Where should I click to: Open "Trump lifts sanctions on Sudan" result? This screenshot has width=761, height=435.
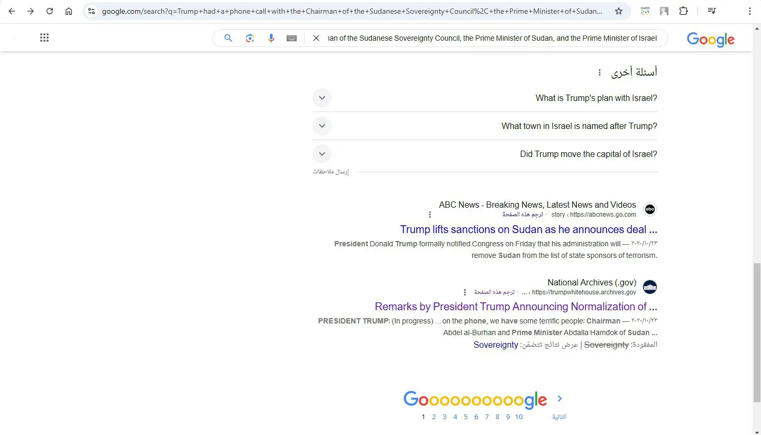point(528,229)
